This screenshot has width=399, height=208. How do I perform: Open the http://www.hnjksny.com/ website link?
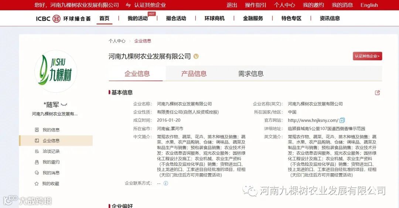[x=313, y=120]
